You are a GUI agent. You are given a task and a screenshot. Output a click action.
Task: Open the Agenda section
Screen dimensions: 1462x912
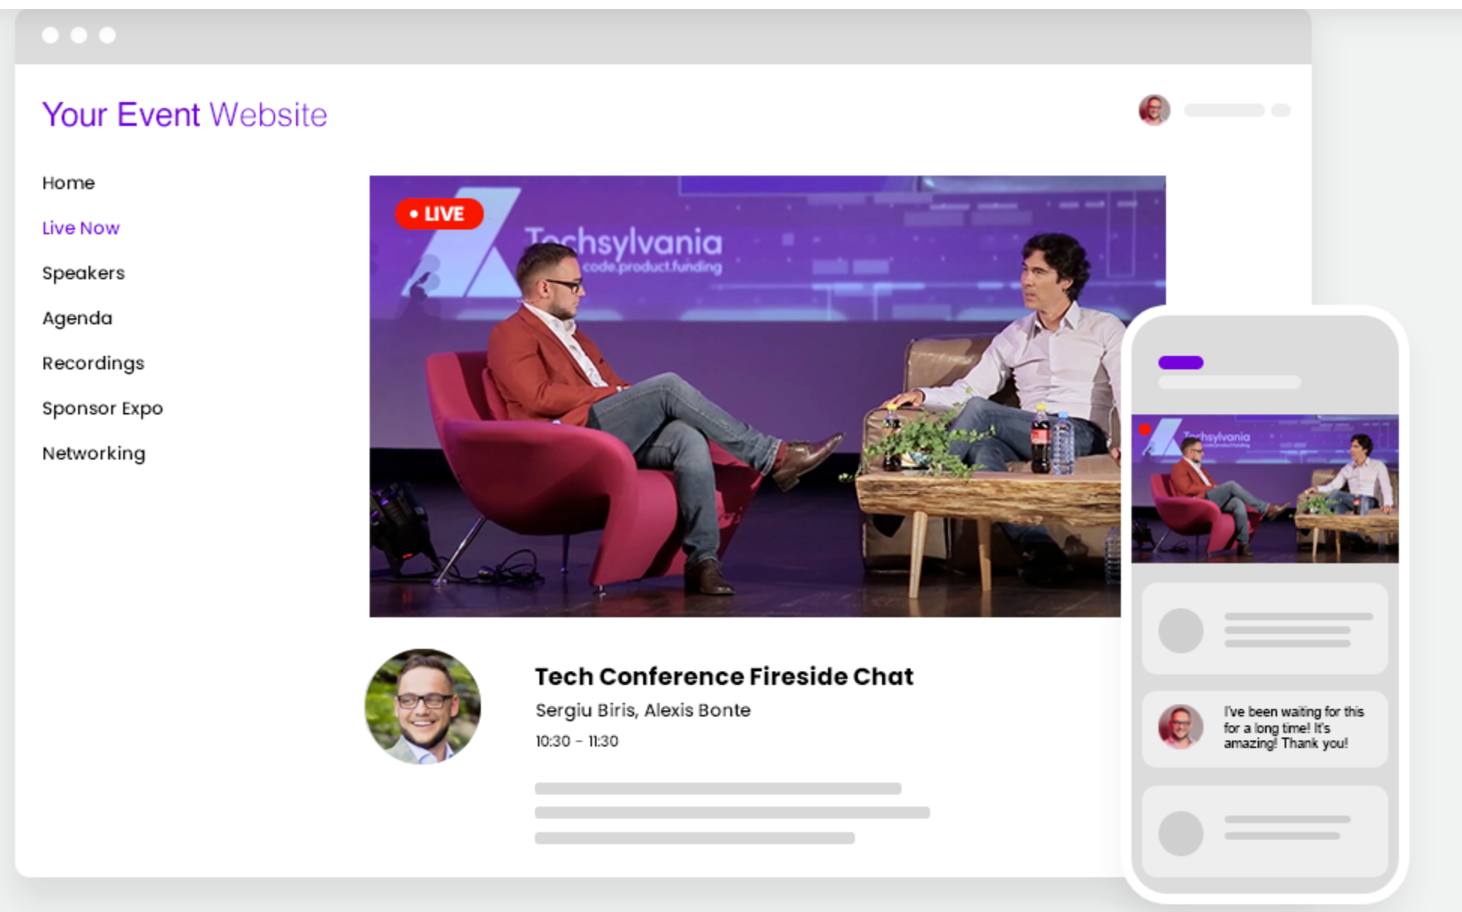tap(77, 318)
